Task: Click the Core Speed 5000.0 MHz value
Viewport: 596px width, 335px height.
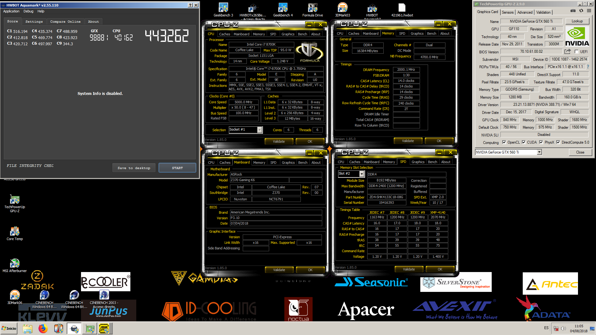Action: pyautogui.click(x=243, y=102)
